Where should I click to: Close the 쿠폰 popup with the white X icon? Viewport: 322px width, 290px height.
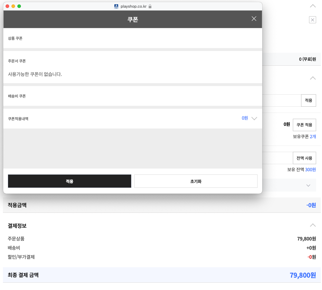coord(254,19)
